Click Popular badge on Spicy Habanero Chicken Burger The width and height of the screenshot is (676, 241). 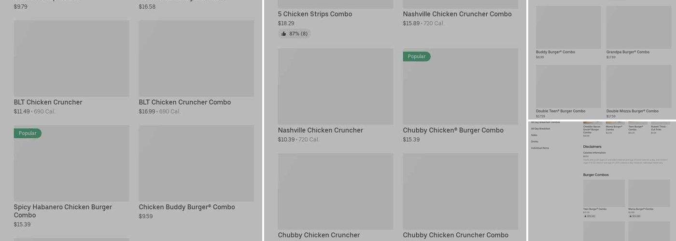(28, 134)
